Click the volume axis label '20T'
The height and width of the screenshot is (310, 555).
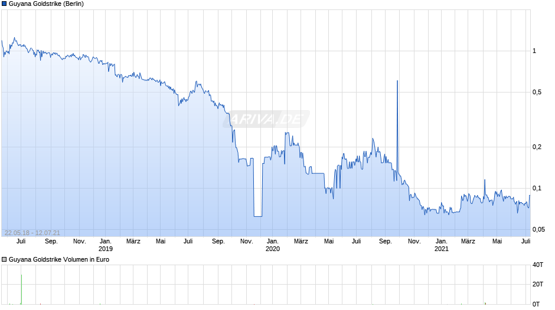point(538,284)
